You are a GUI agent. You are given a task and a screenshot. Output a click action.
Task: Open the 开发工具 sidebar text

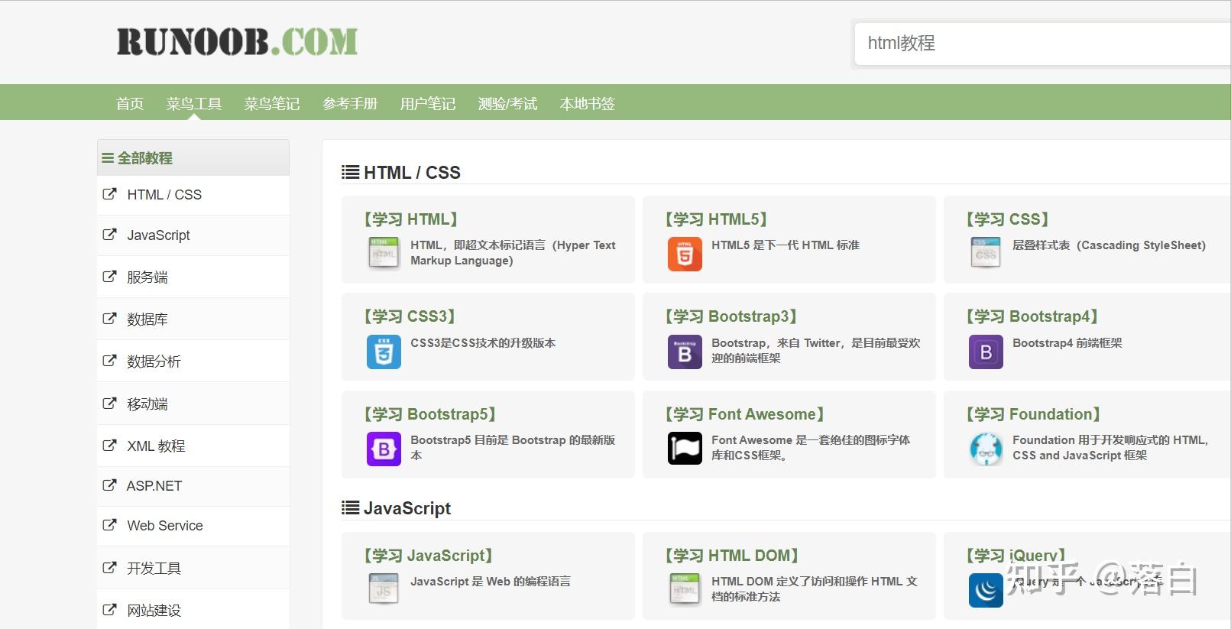pyautogui.click(x=154, y=569)
